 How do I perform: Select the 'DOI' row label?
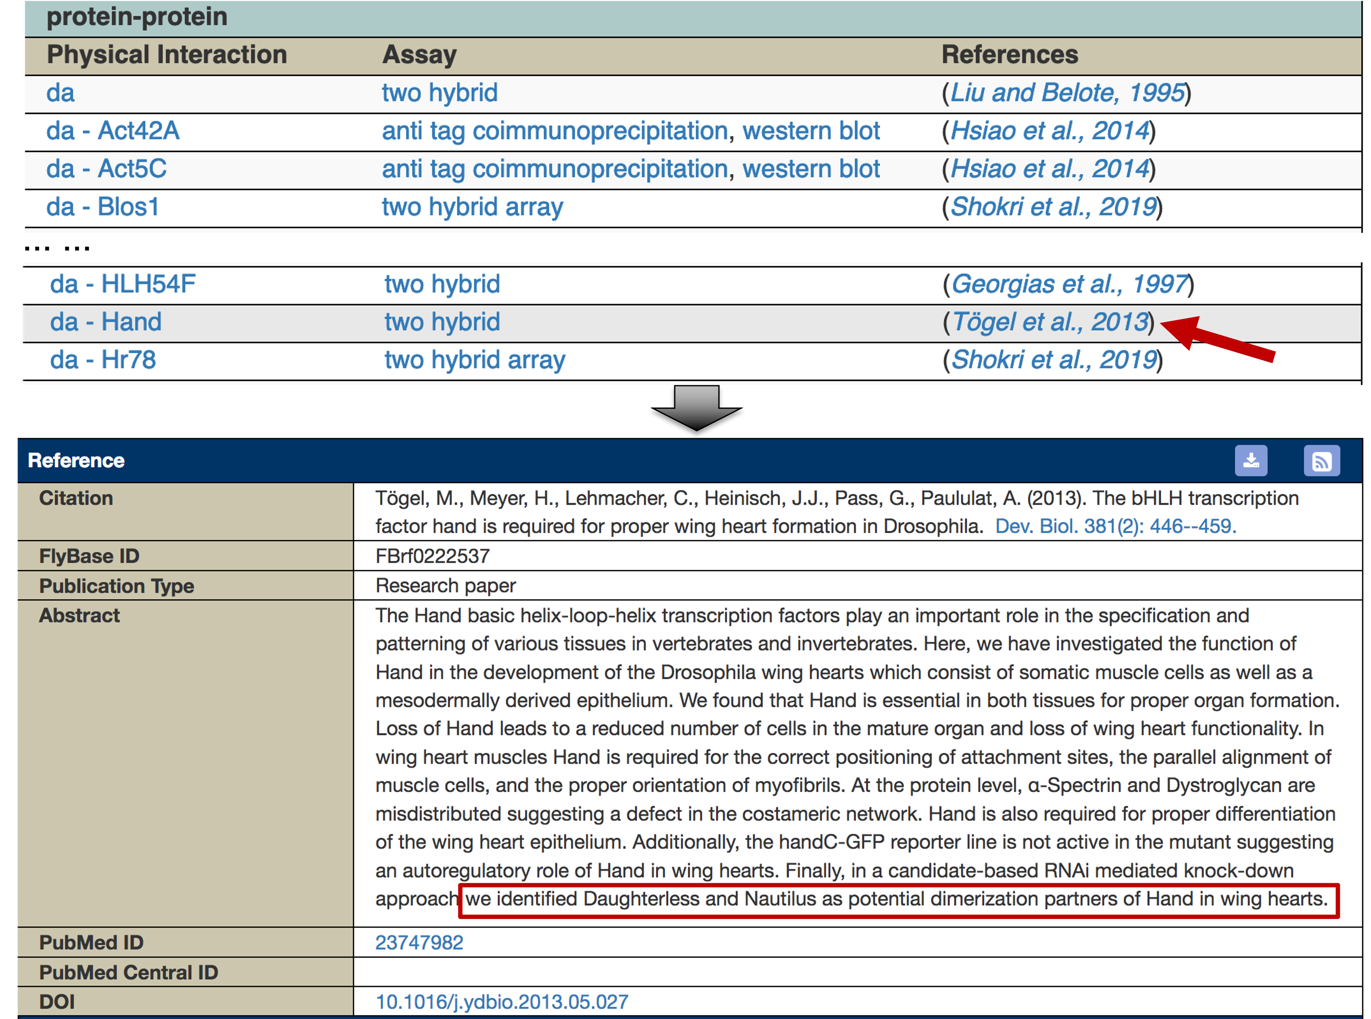point(57,1002)
